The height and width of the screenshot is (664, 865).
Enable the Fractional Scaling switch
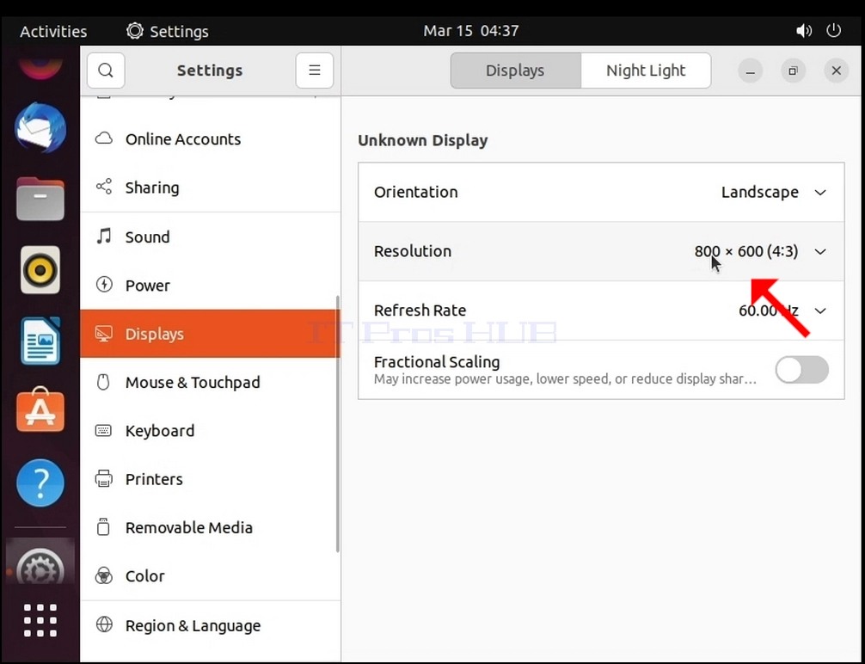pyautogui.click(x=801, y=370)
